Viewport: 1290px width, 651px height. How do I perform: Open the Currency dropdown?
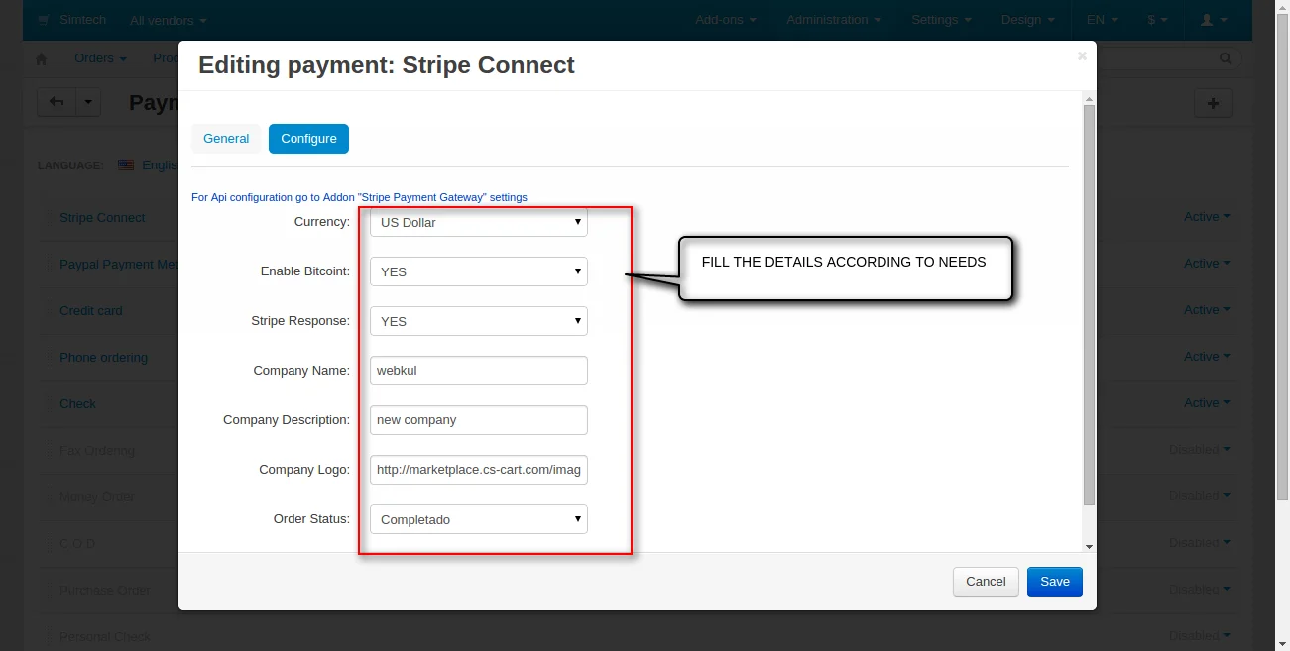[478, 223]
